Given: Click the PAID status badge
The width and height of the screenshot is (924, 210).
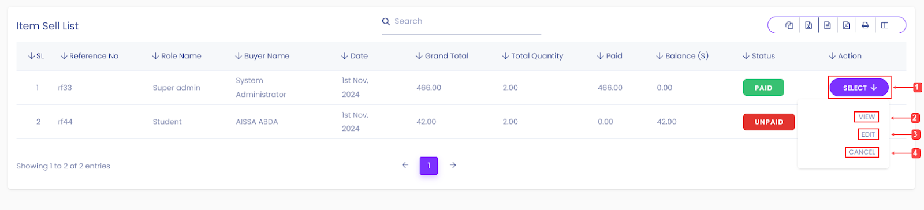Looking at the screenshot, I should (763, 88).
